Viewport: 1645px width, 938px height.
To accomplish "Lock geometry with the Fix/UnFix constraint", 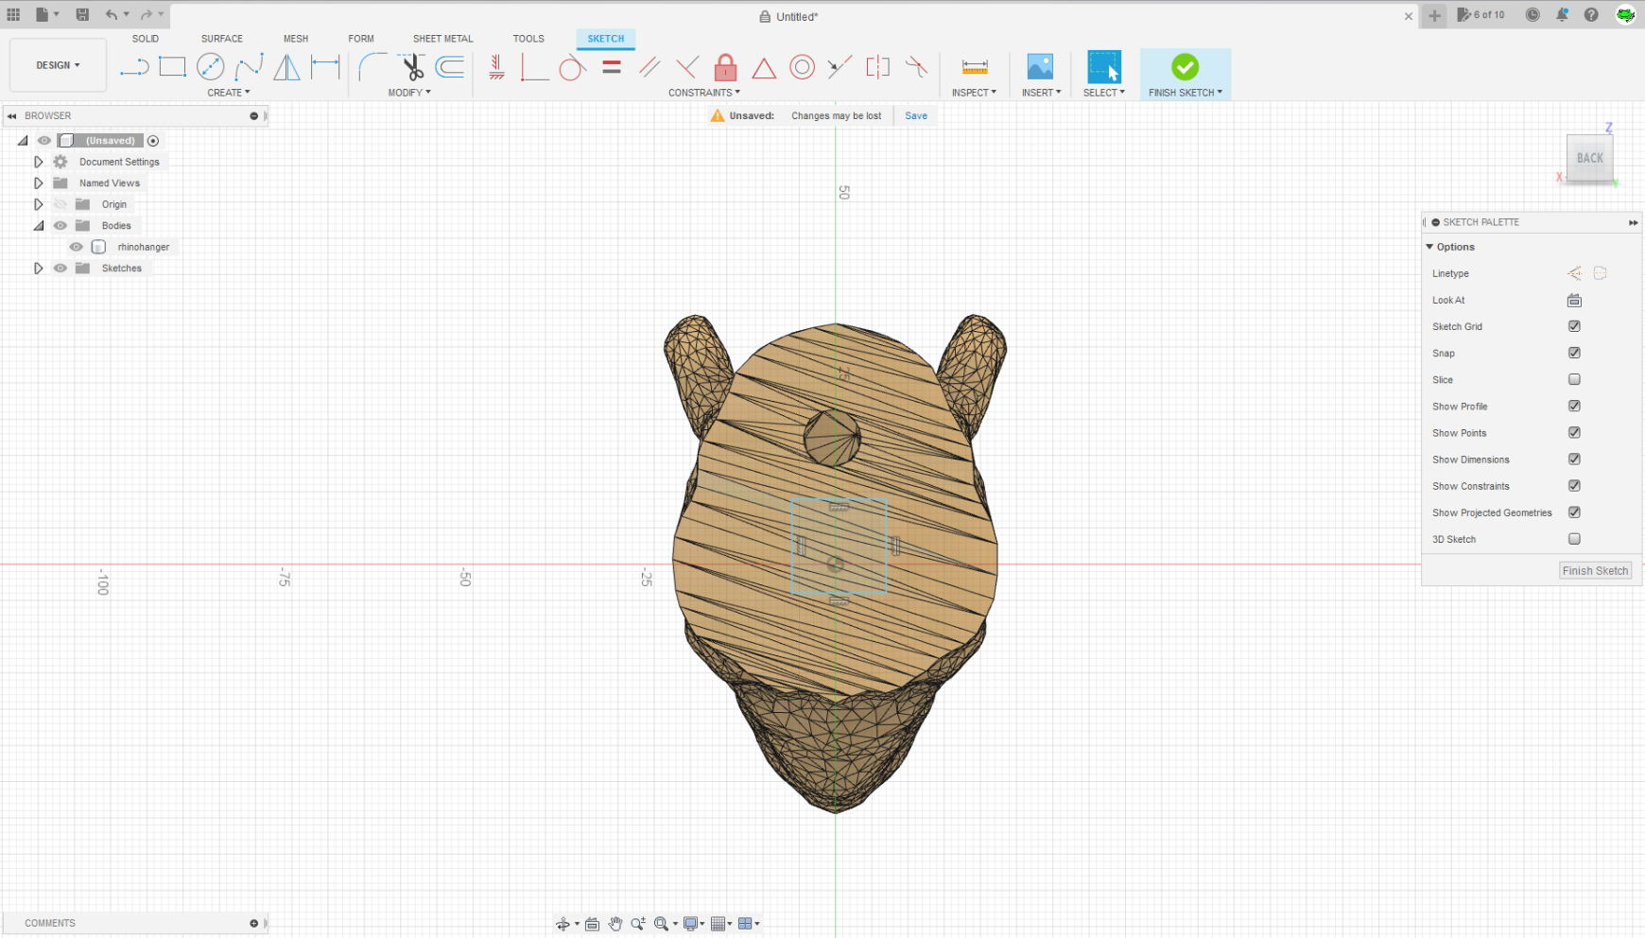I will [x=725, y=67].
